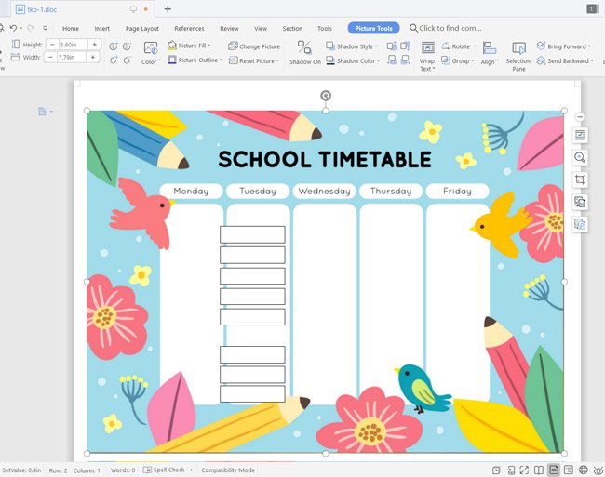Click the Undo arrow icon
This screenshot has width=605, height=477.
coord(13,28)
